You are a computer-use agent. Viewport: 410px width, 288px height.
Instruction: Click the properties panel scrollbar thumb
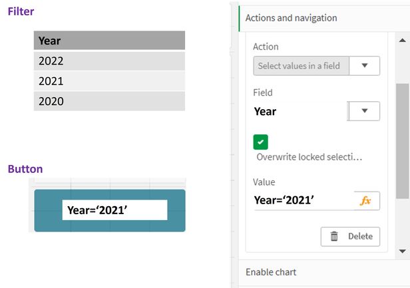(x=401, y=140)
